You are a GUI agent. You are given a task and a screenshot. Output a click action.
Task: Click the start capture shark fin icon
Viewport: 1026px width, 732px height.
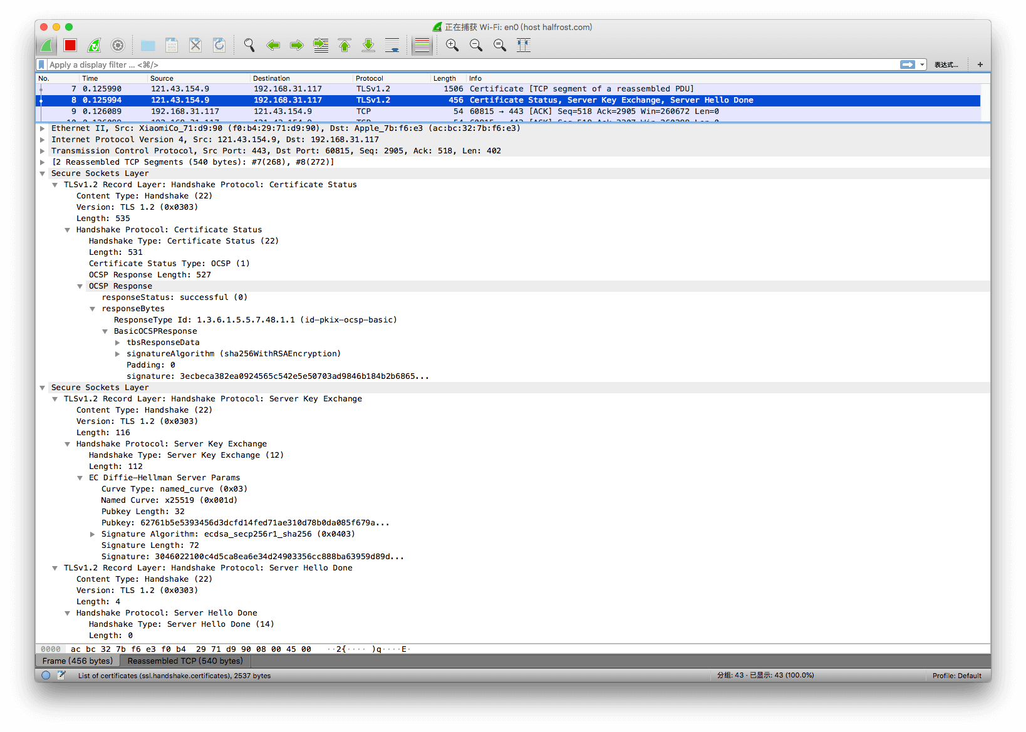click(x=47, y=45)
